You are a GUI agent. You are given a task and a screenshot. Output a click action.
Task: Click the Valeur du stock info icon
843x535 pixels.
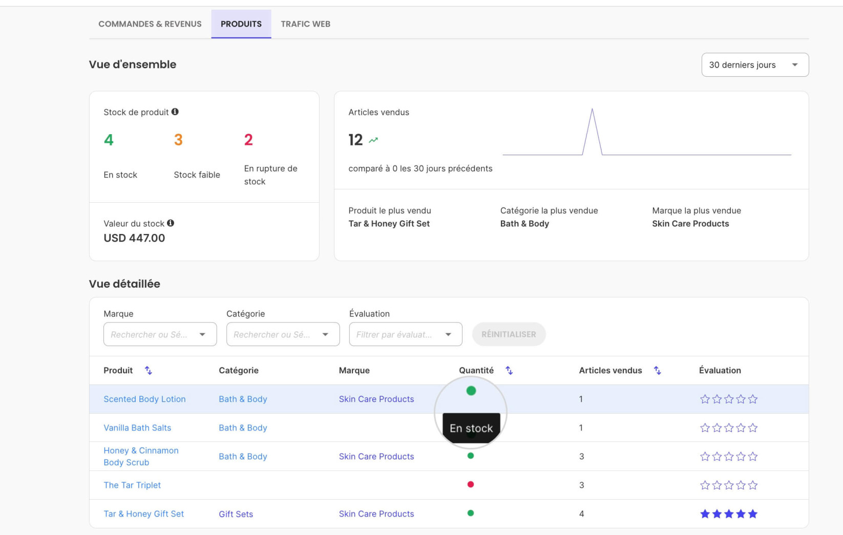(x=171, y=223)
